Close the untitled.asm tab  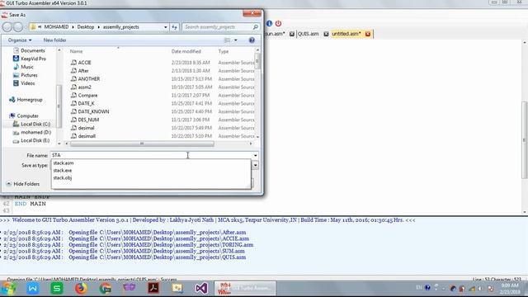(x=368, y=34)
